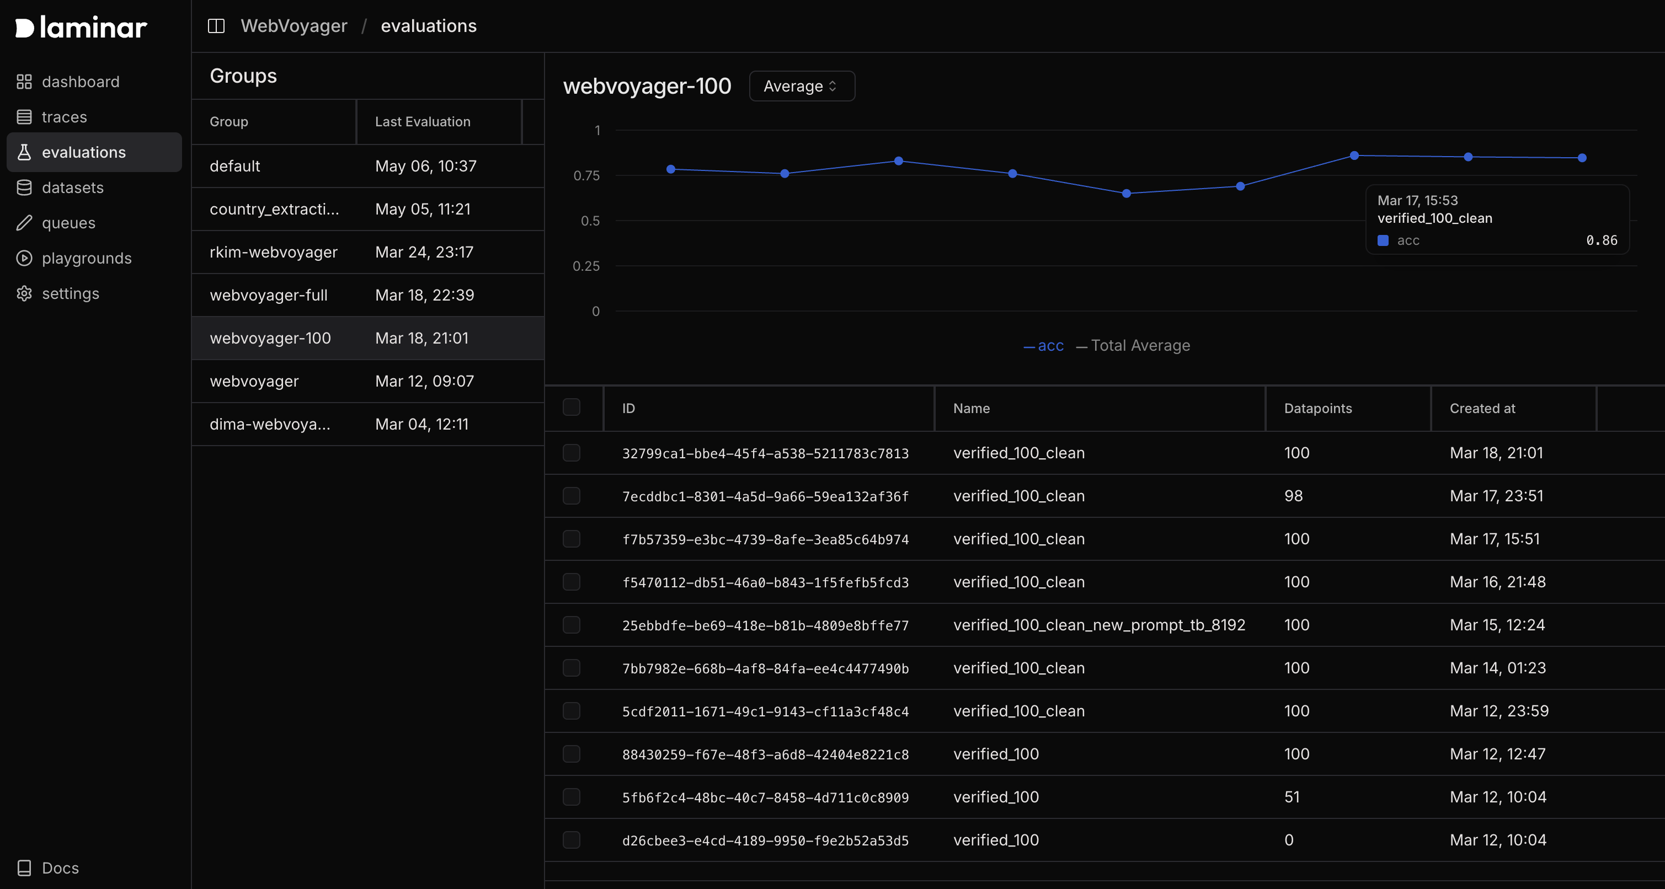Click the dashboard grid icon
This screenshot has height=889, width=1665.
(x=24, y=82)
